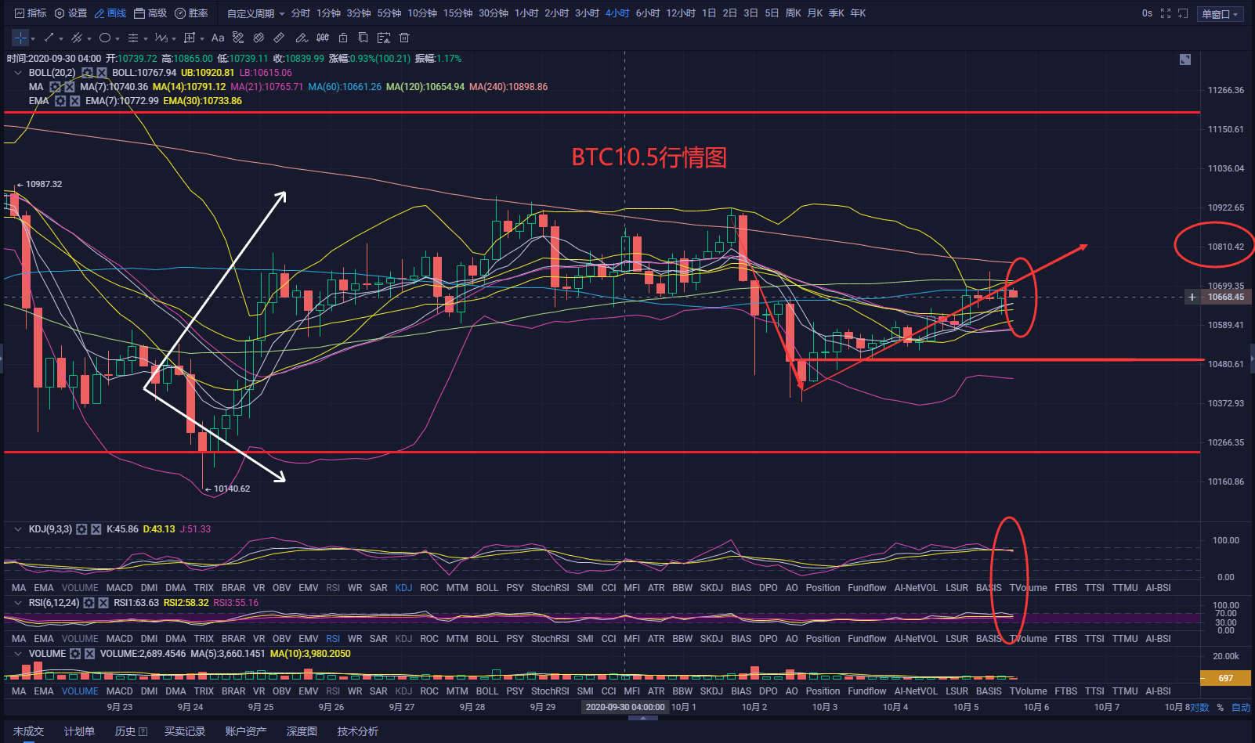
Task: Open MA indicator settings gear
Action: click(x=55, y=87)
